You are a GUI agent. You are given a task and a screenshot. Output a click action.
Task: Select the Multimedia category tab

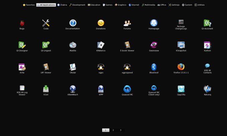[x=148, y=5]
